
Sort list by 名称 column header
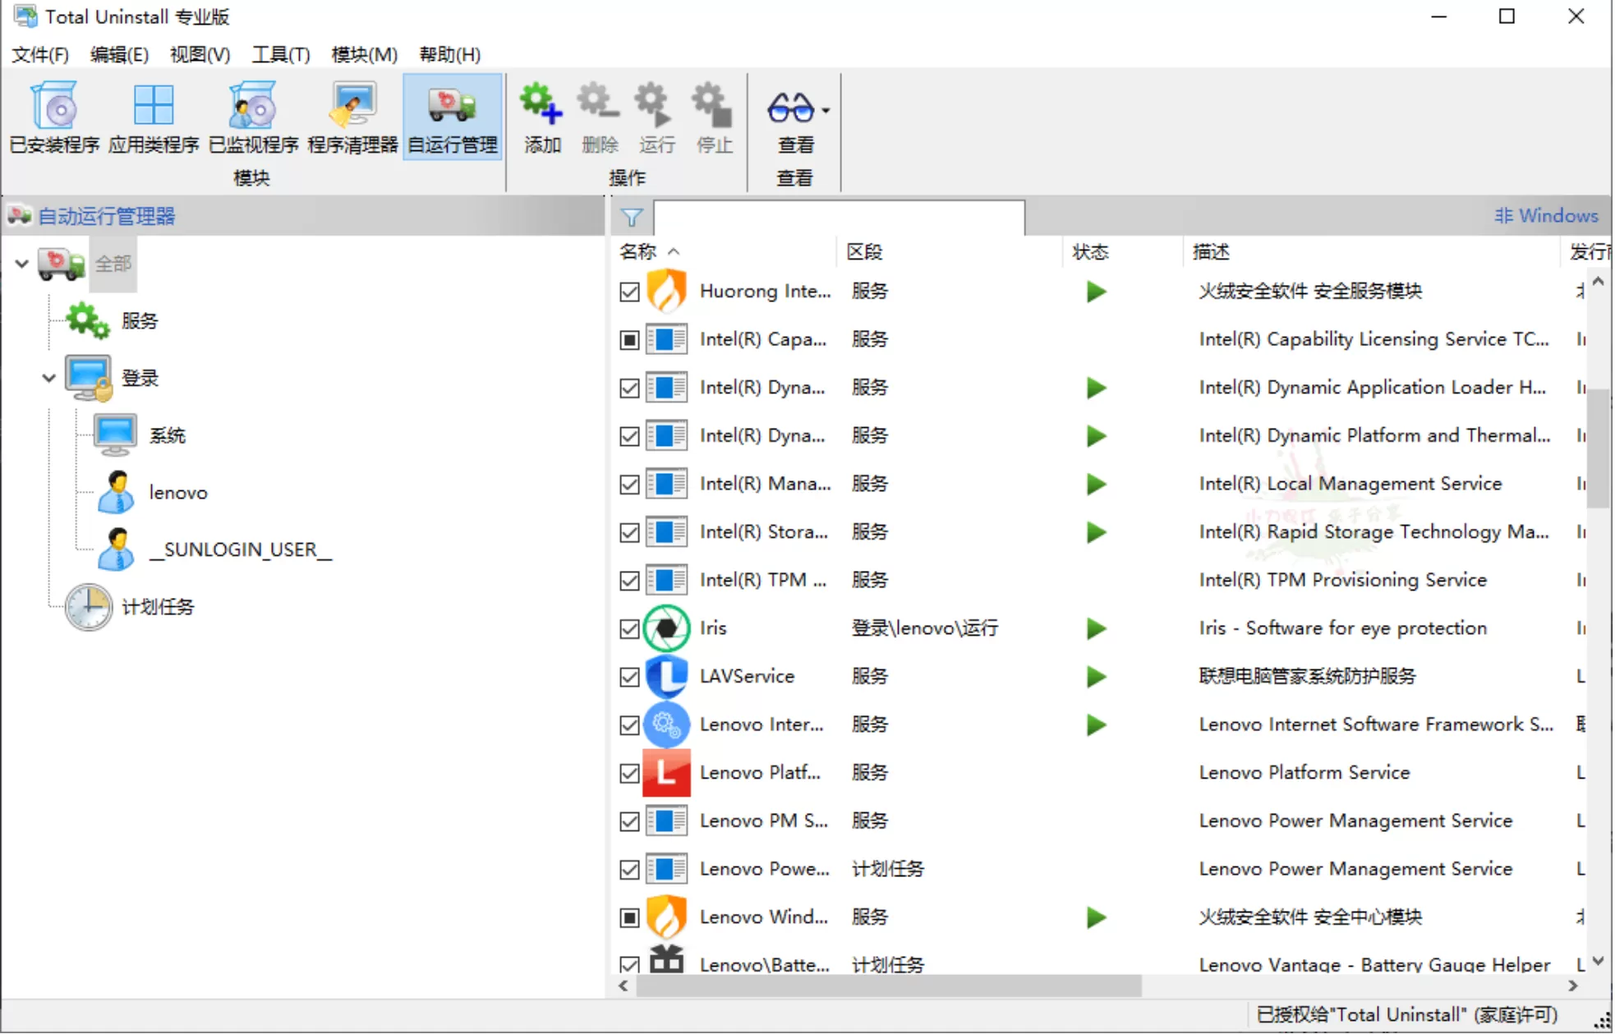[638, 252]
